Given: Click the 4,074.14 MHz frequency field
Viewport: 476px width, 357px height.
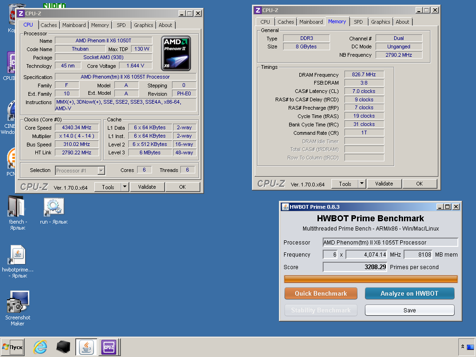Looking at the screenshot, I should [x=366, y=255].
